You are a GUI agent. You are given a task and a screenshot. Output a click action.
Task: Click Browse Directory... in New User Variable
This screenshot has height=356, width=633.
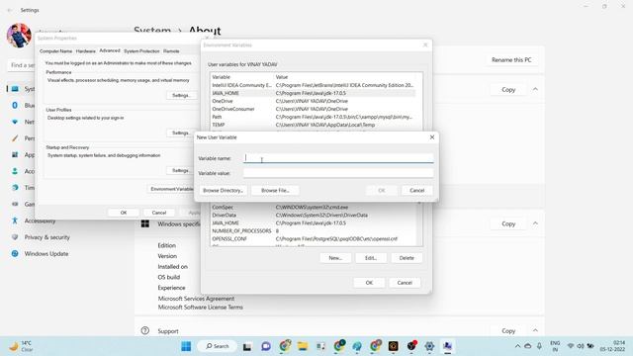[223, 191]
